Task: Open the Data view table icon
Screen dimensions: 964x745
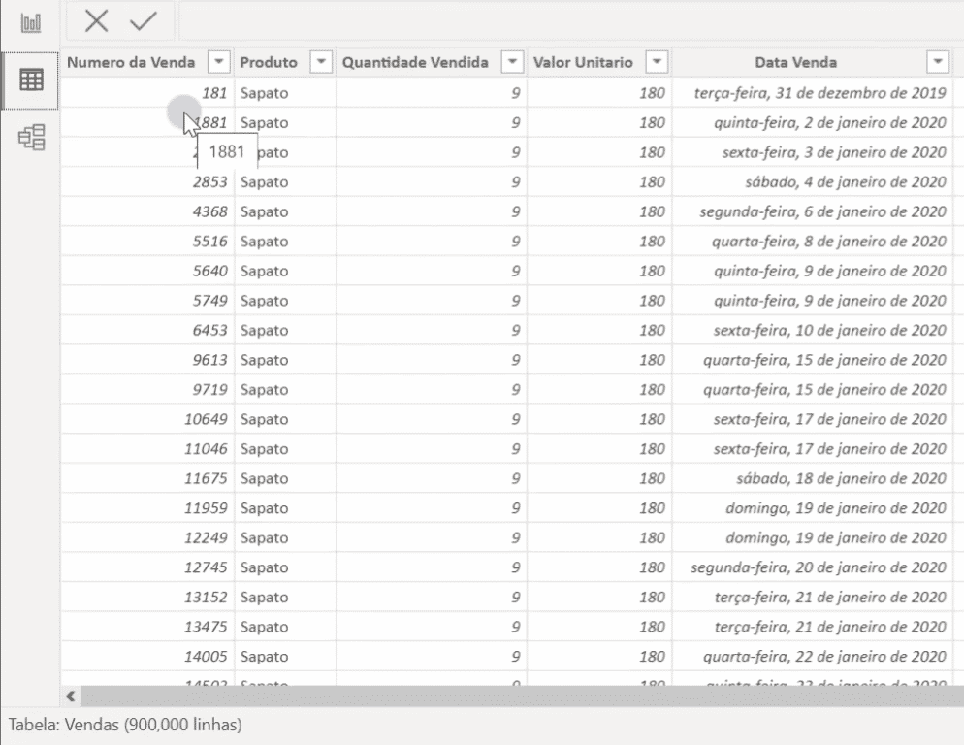Action: [x=31, y=80]
